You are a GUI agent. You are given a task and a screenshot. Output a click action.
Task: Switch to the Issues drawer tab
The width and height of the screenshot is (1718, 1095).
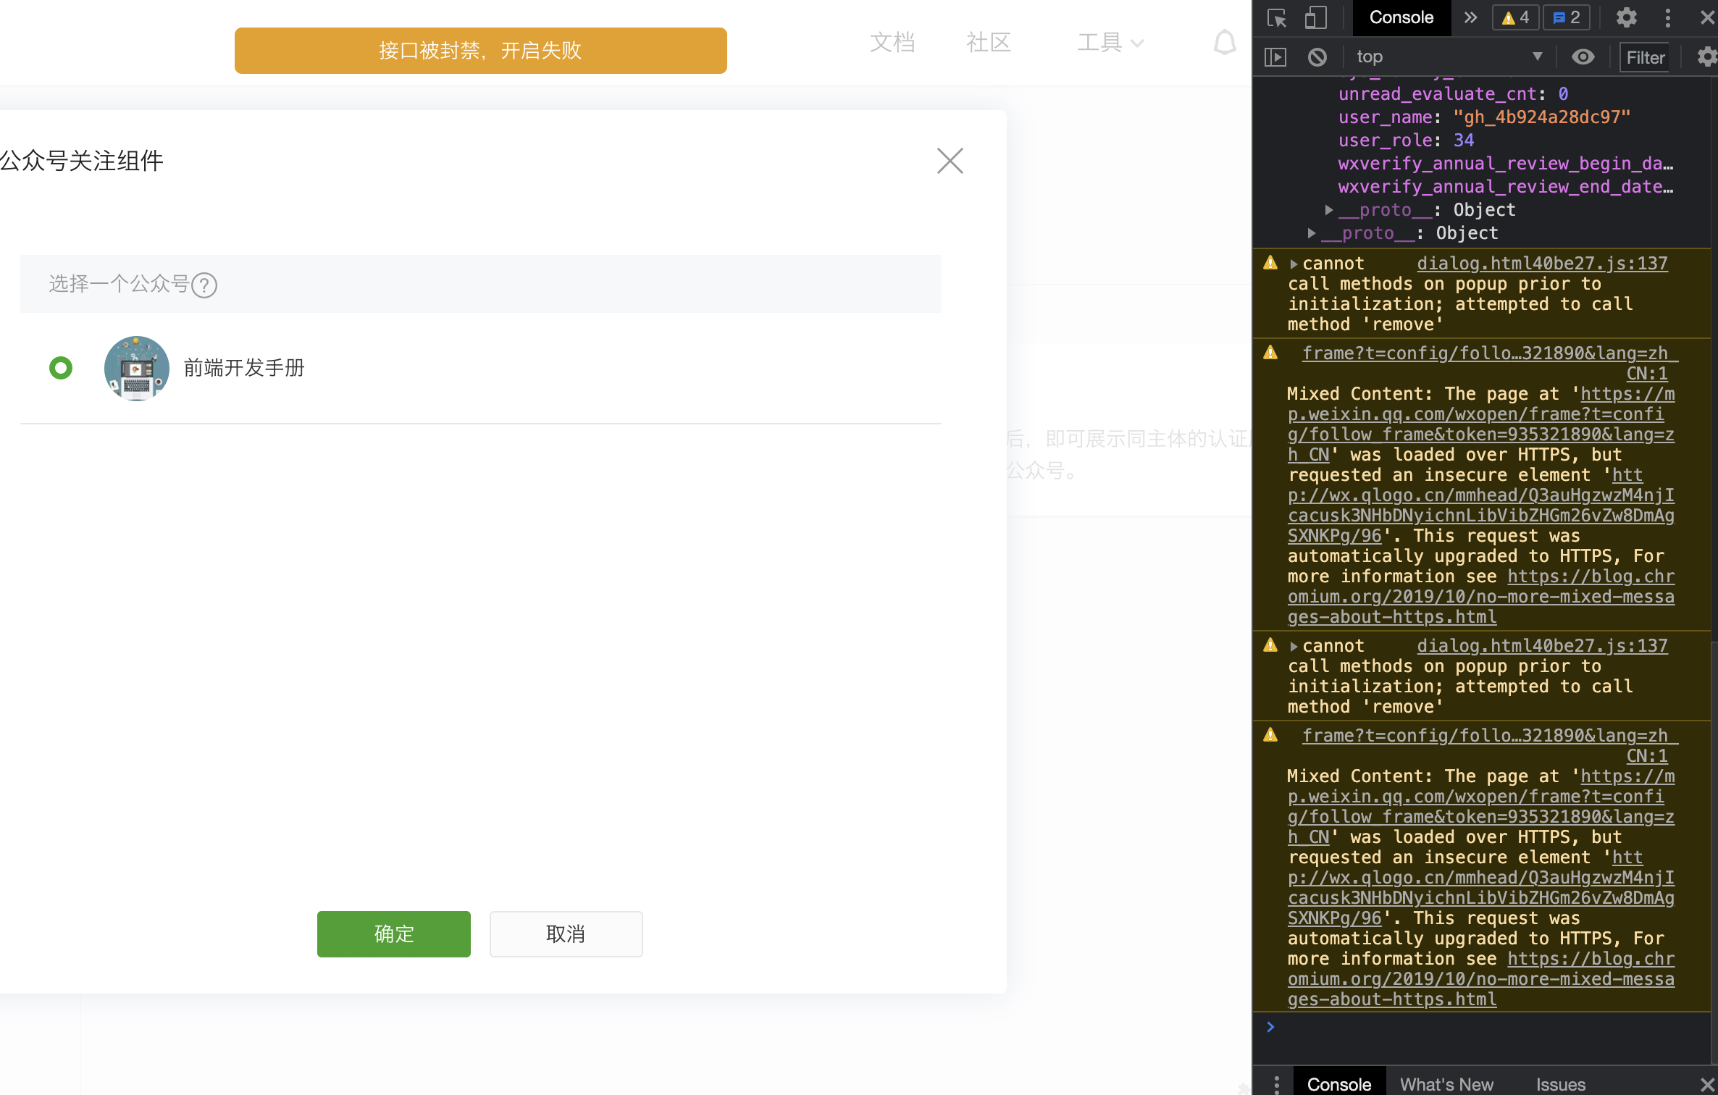1560,1083
